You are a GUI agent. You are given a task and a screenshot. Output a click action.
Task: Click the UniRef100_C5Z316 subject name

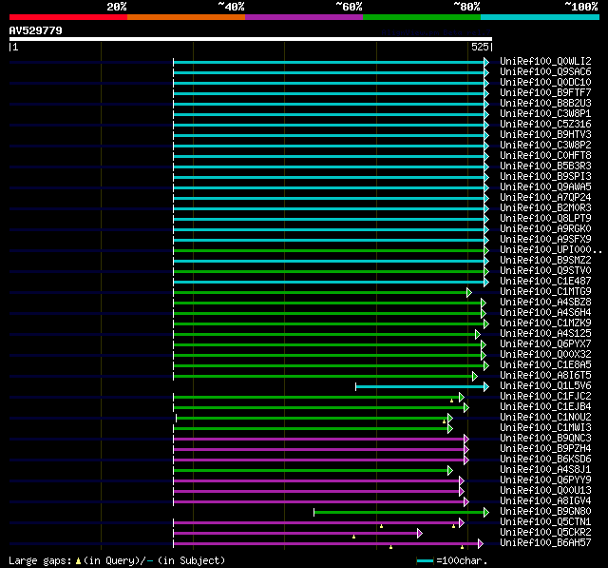coord(545,125)
